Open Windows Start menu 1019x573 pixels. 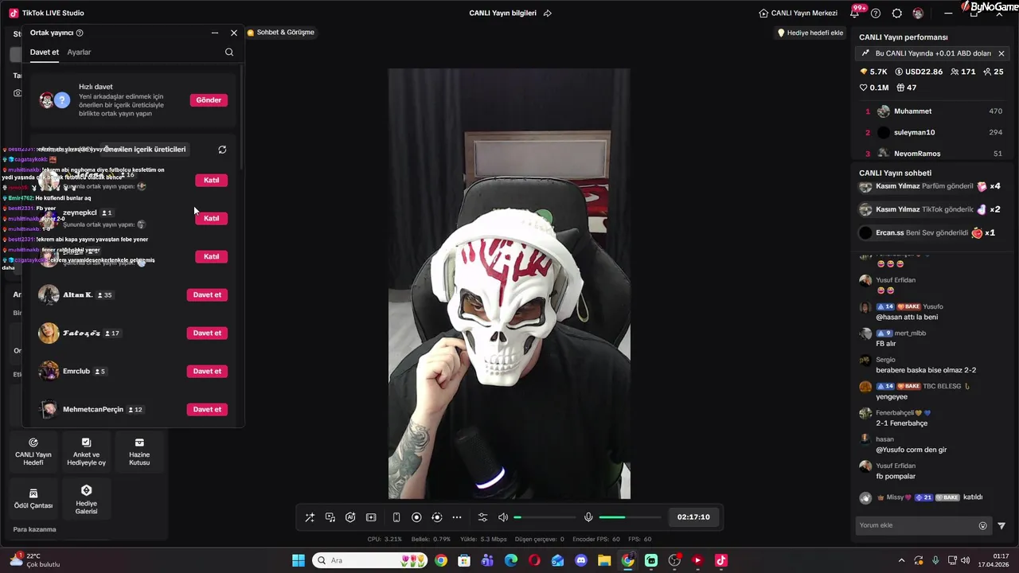click(299, 560)
